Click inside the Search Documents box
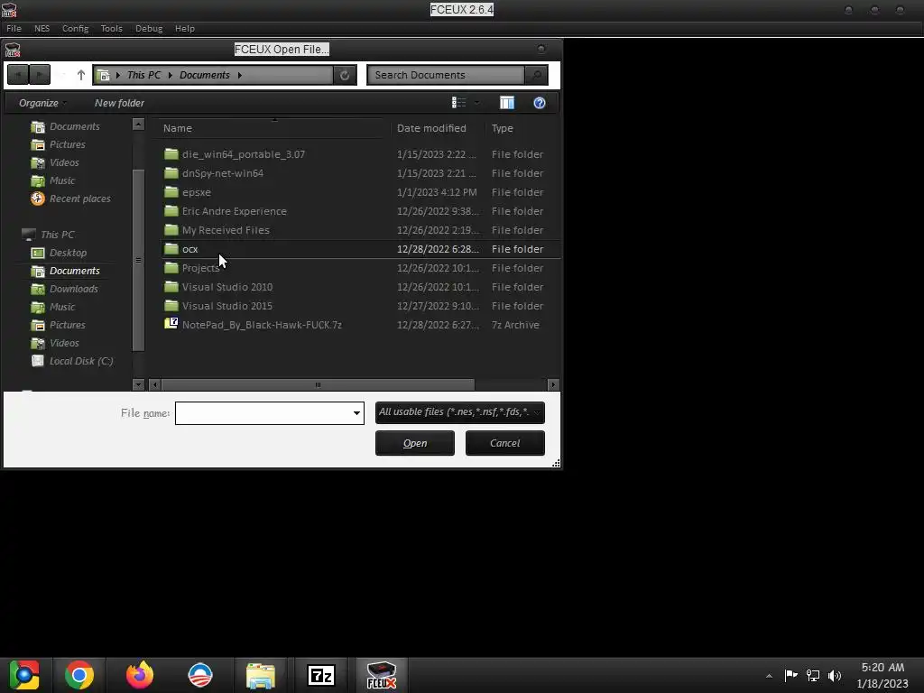Screen dimensions: 924x693 coord(446,75)
